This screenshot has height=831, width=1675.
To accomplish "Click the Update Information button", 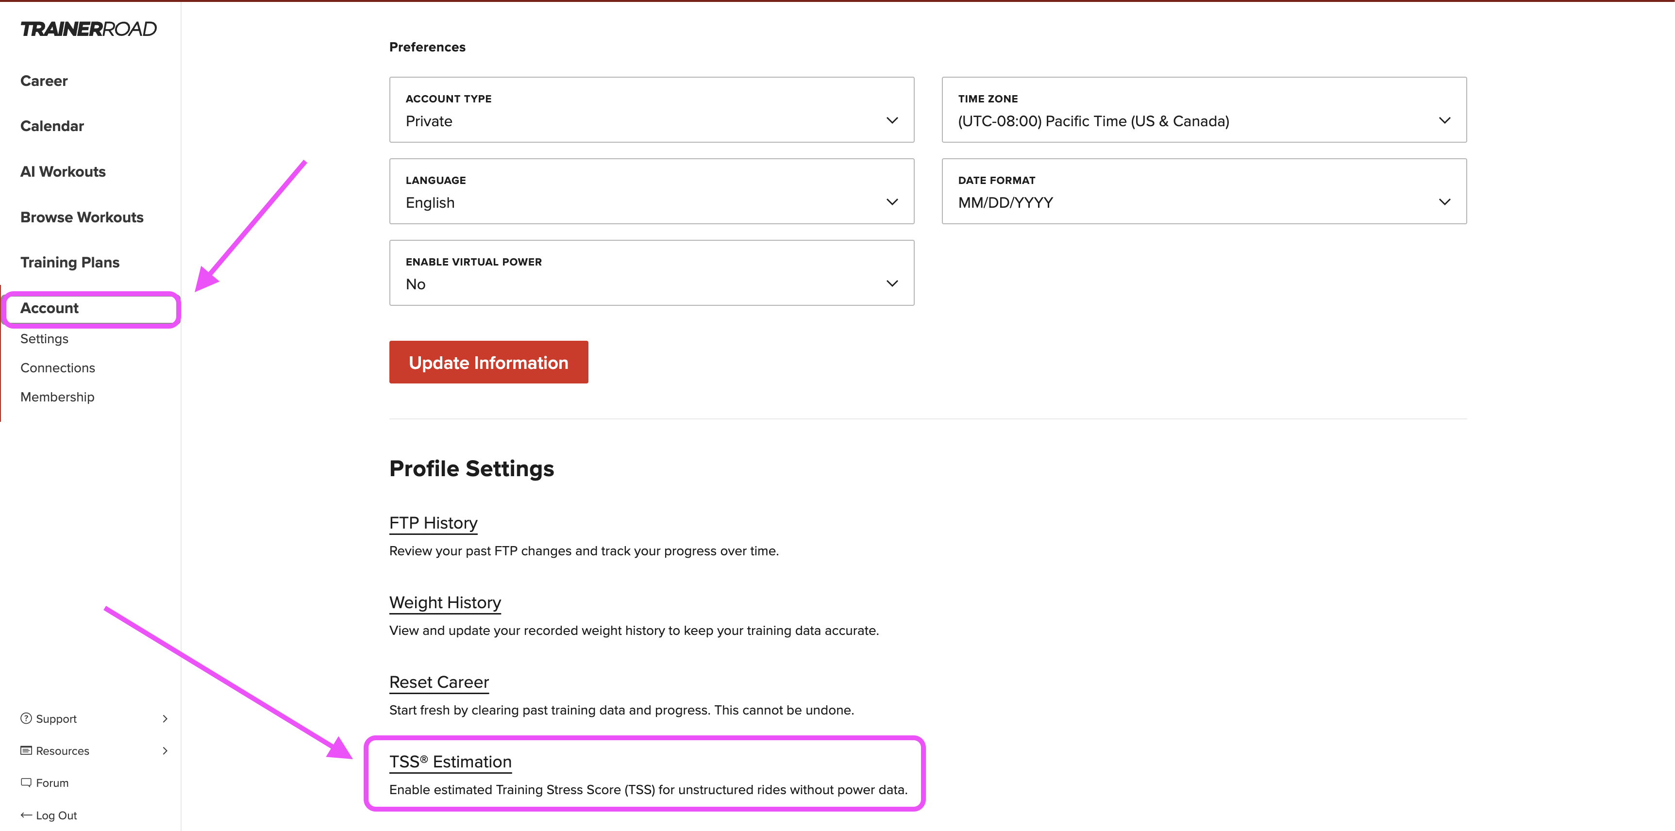I will pyautogui.click(x=488, y=362).
